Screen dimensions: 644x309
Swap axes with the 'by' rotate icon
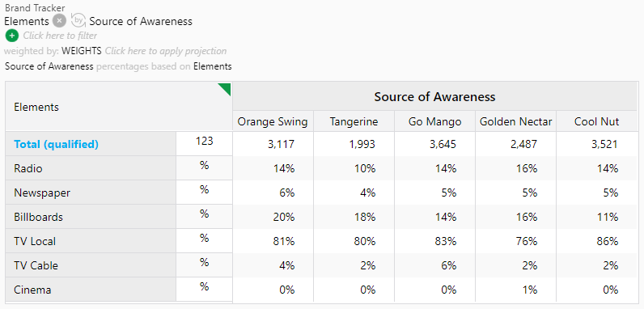click(x=78, y=20)
